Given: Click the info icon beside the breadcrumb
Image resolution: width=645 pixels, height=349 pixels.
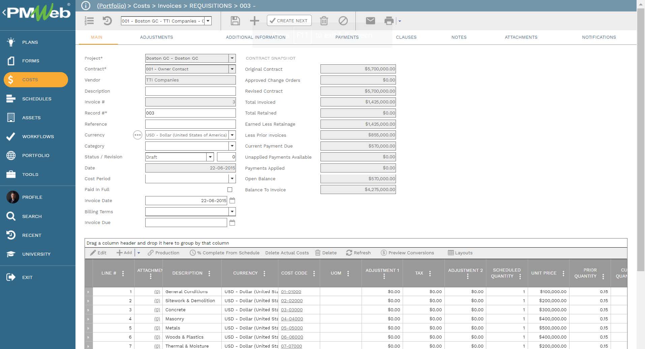Looking at the screenshot, I should (86, 6).
